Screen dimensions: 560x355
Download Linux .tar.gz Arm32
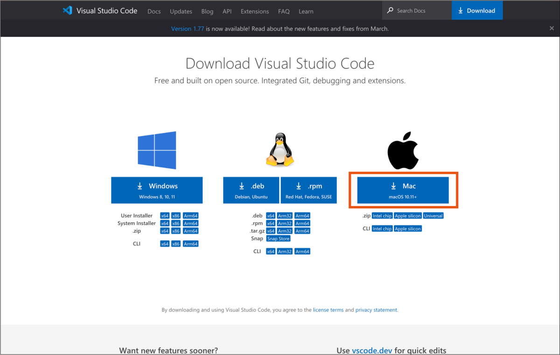(285, 231)
